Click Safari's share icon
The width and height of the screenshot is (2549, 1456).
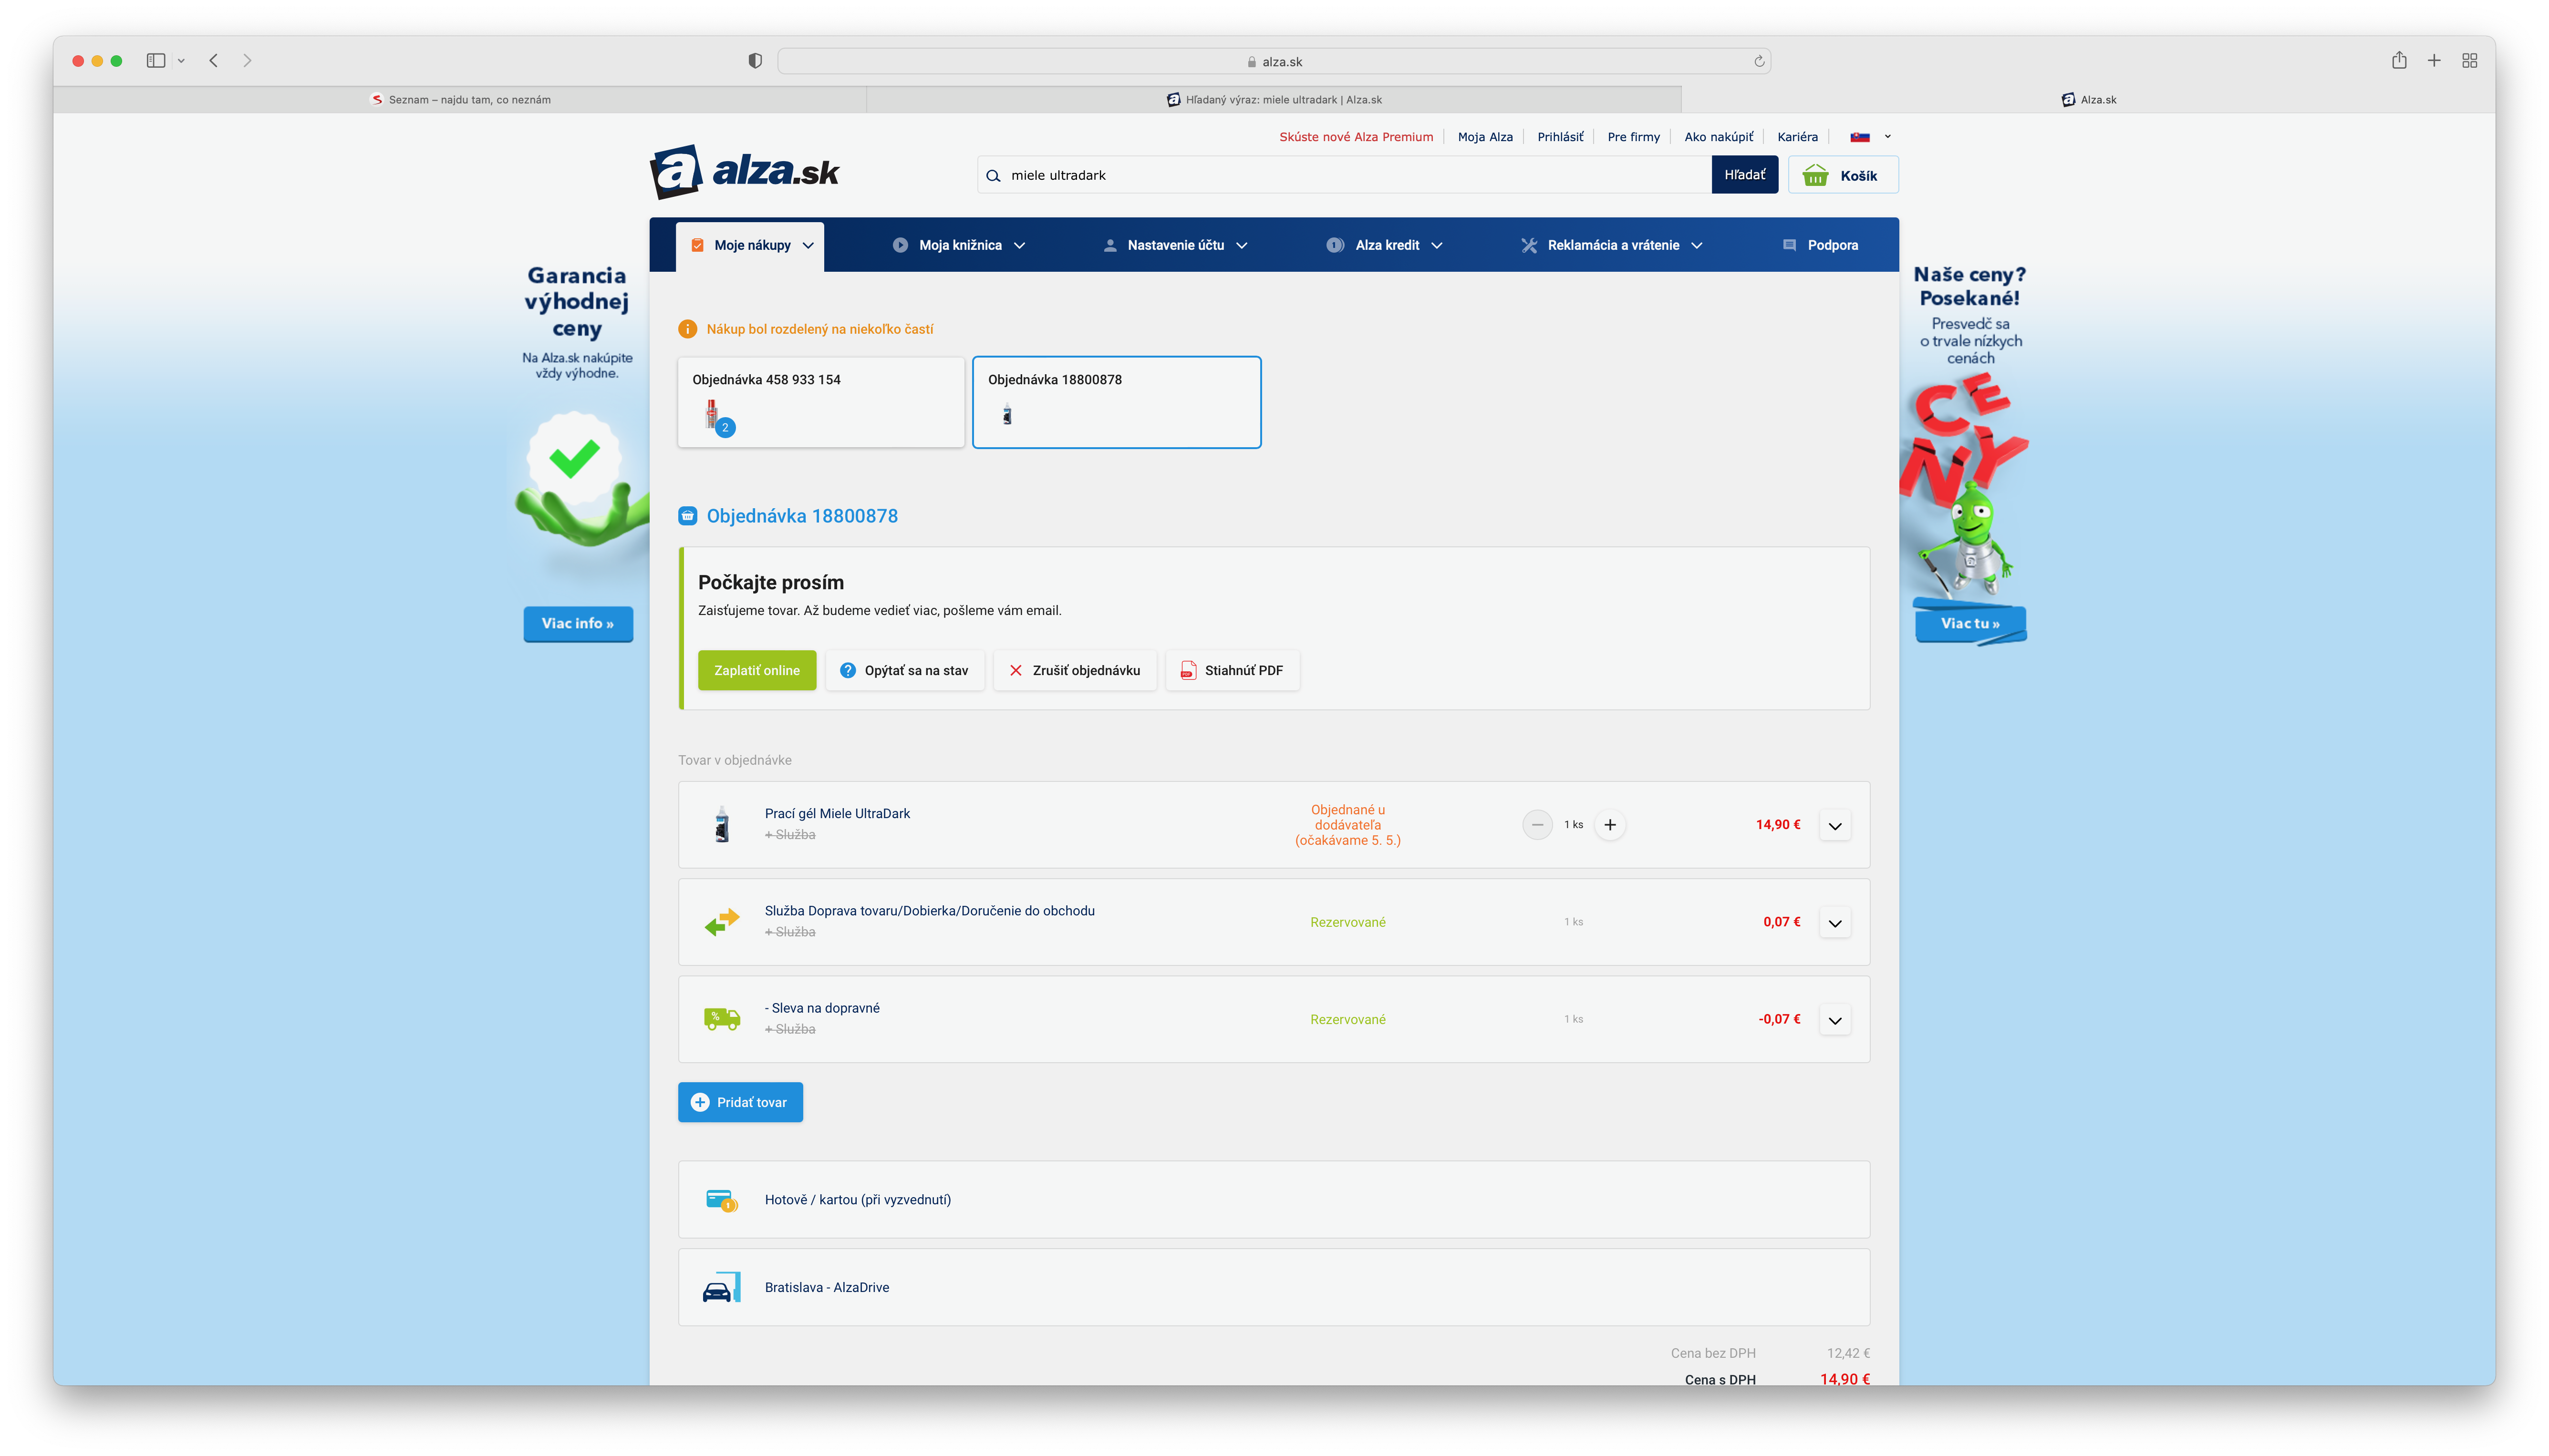coord(2399,61)
